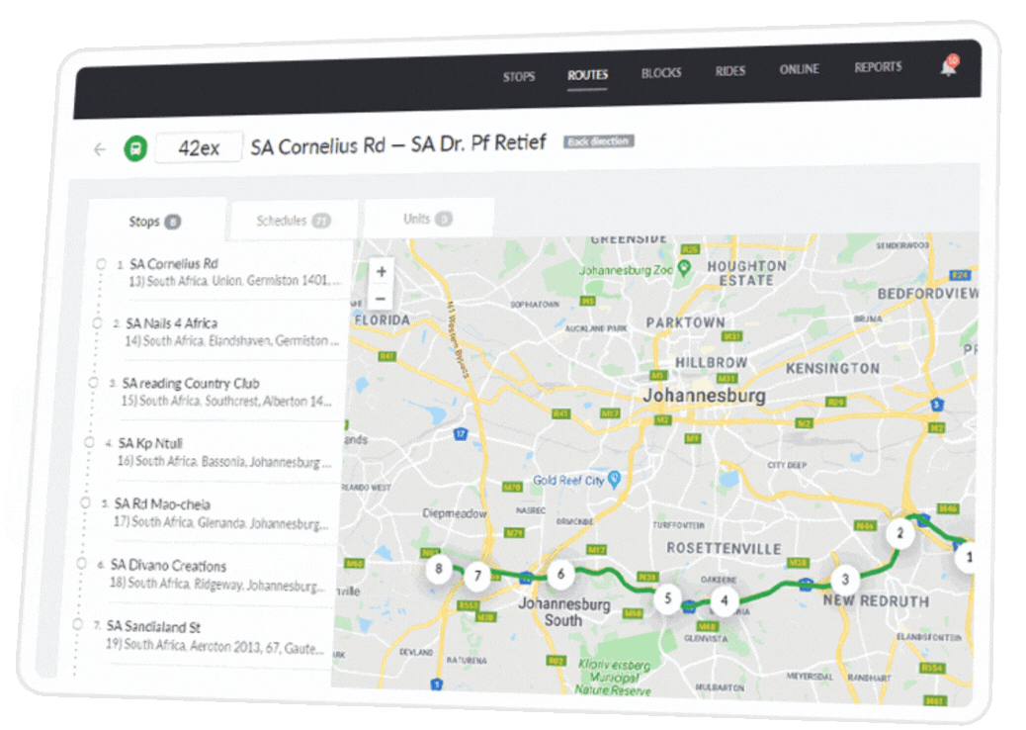Click the back arrow beside route number
Viewport: 1026px width, 730px height.
coord(99,149)
